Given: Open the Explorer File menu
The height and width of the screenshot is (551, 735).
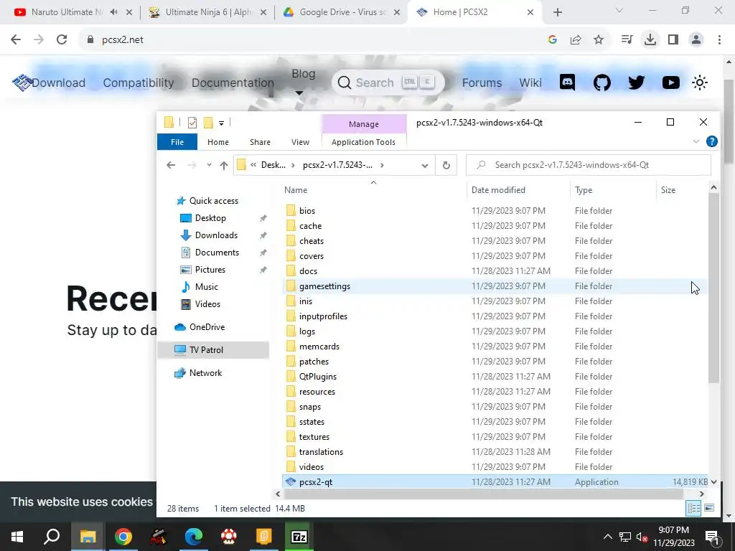Looking at the screenshot, I should [x=177, y=142].
